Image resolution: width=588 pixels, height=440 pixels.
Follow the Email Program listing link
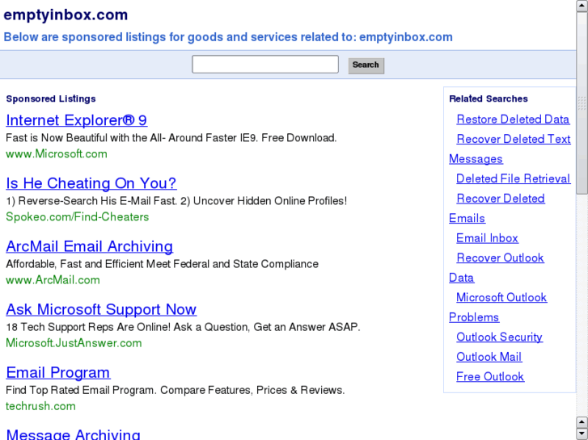(x=57, y=372)
